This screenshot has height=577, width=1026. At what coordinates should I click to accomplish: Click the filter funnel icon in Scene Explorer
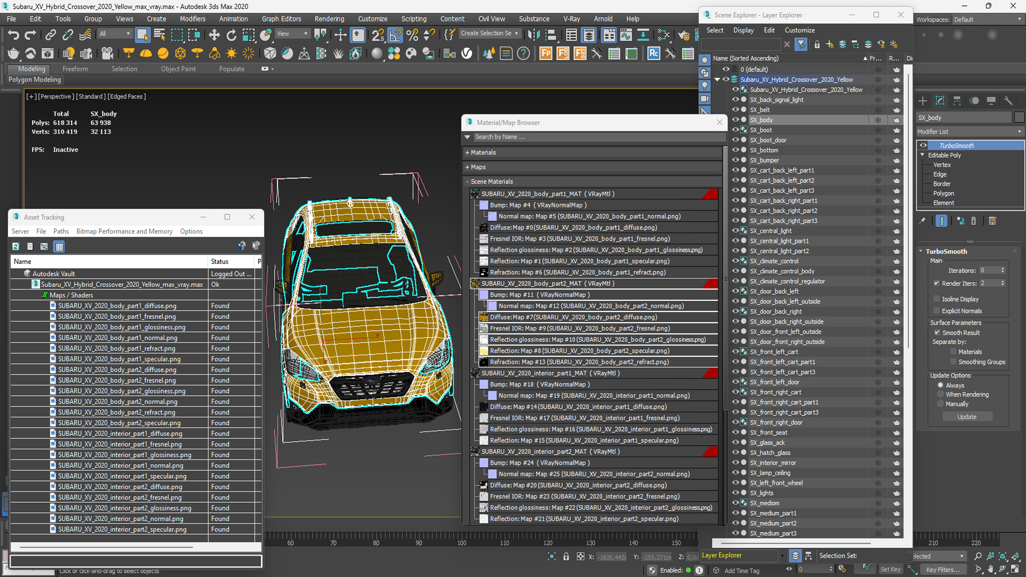point(801,44)
